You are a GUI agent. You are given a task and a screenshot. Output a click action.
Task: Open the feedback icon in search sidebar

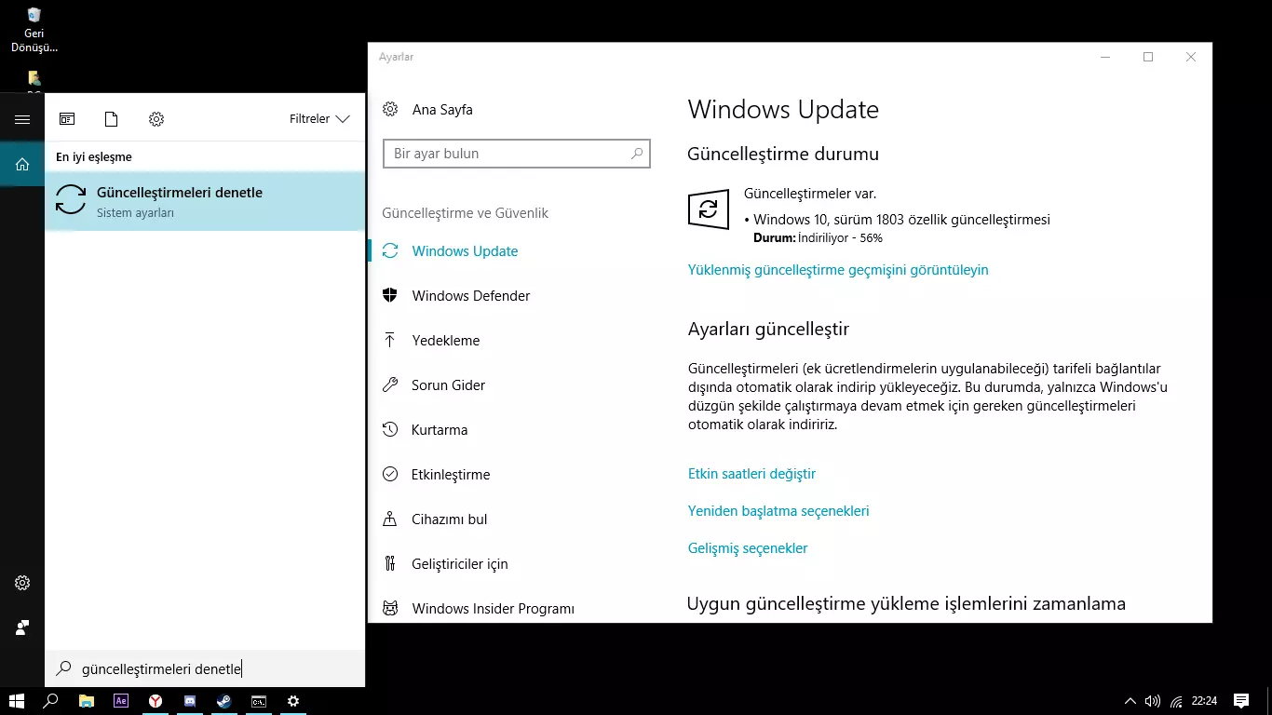click(22, 627)
